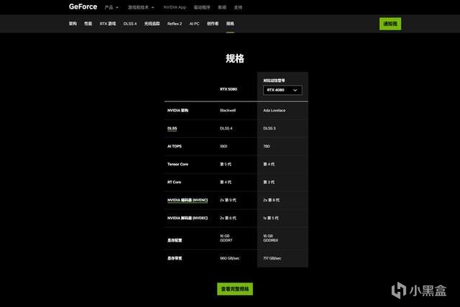Image resolution: width=460 pixels, height=307 pixels.
Task: Click the green 通知我 notify button
Action: tap(390, 24)
